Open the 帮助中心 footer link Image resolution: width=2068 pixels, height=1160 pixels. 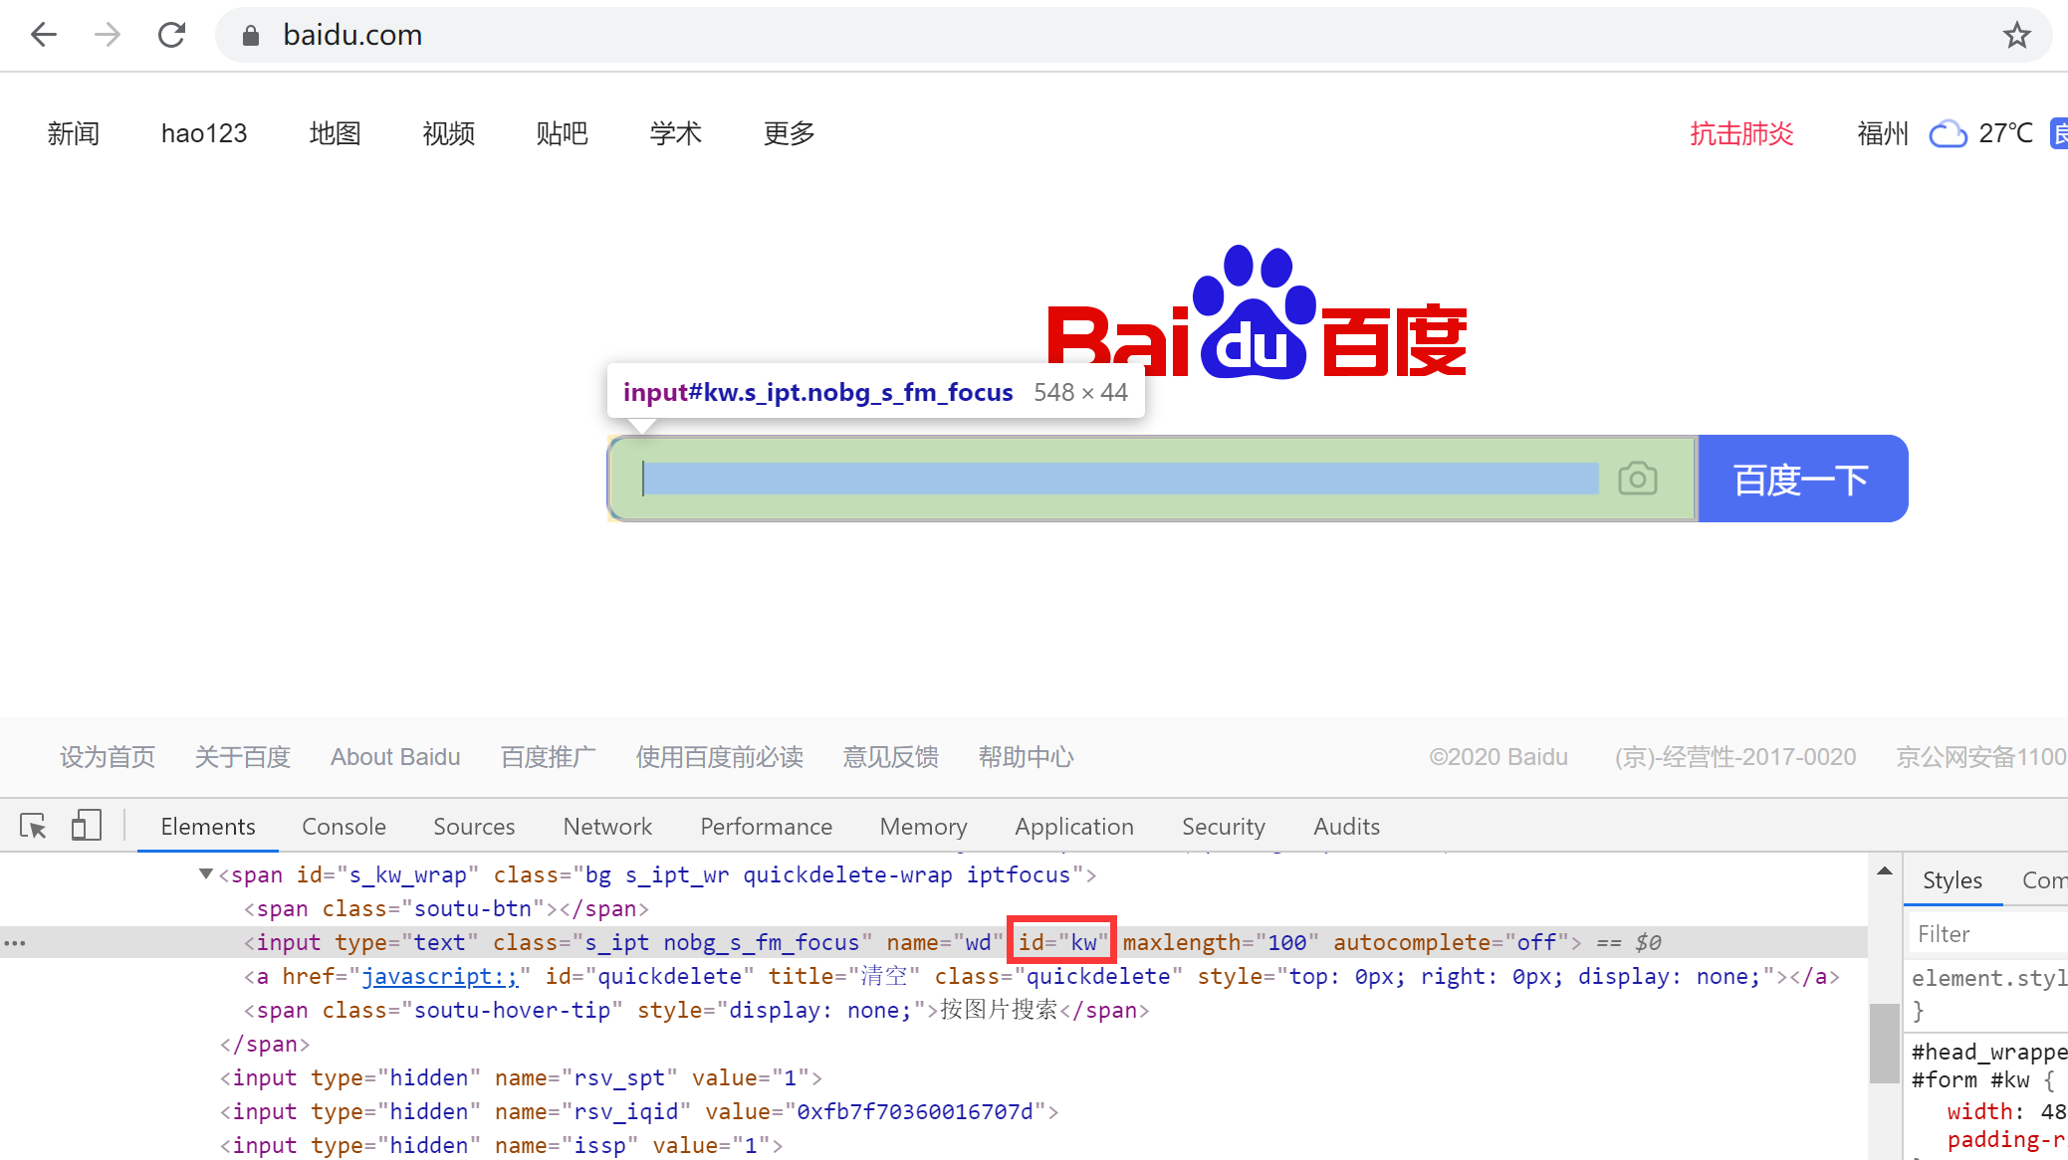coord(1027,757)
